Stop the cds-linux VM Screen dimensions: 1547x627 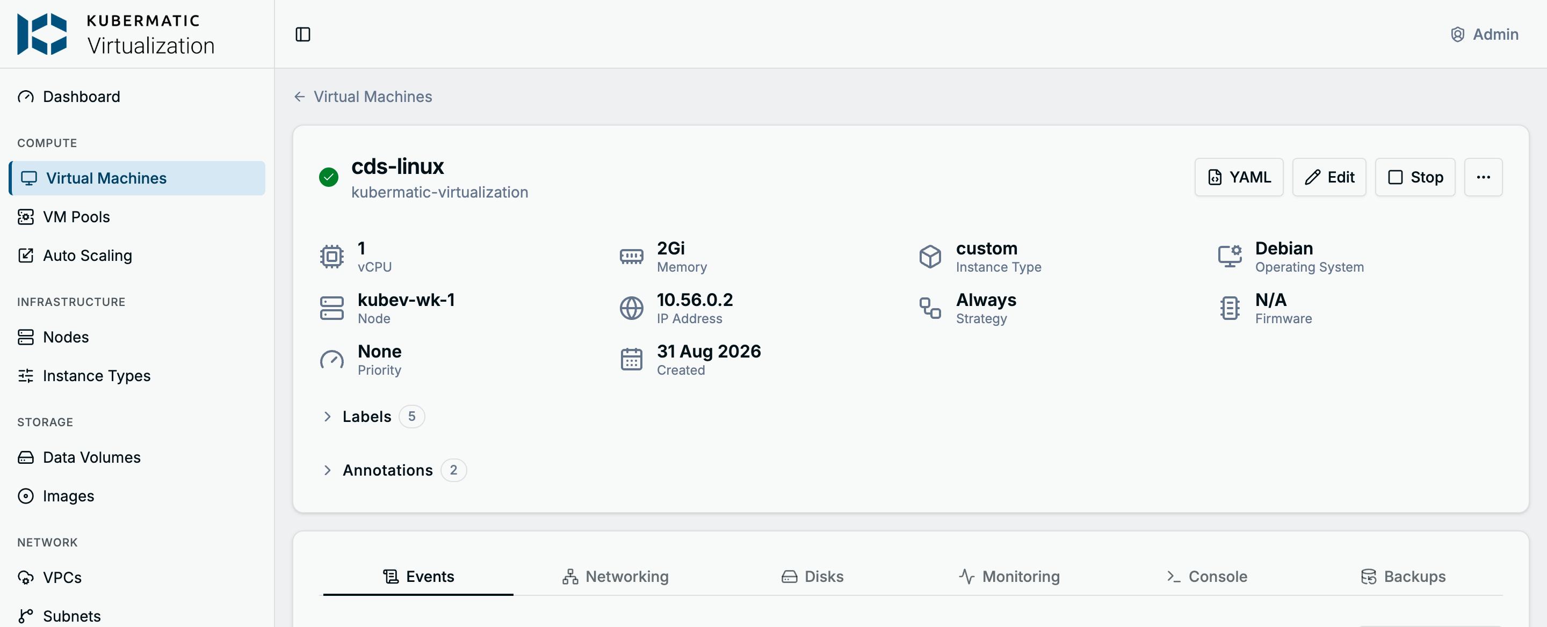tap(1415, 177)
